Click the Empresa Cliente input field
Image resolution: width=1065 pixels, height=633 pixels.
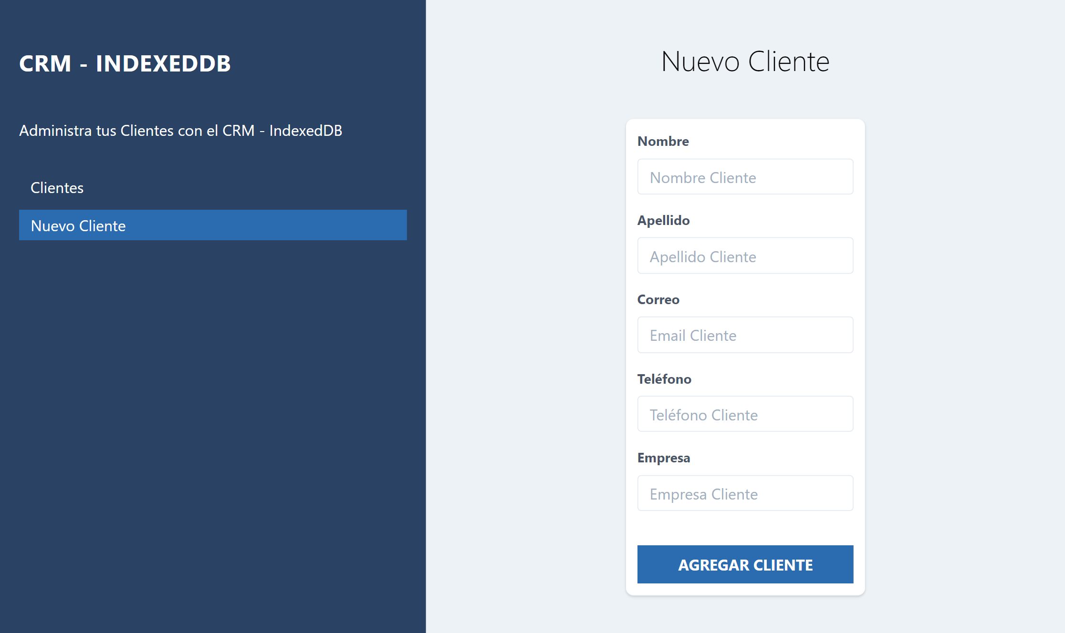745,493
